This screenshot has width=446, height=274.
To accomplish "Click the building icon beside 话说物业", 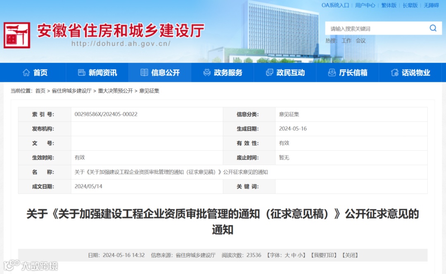I will [x=394, y=73].
